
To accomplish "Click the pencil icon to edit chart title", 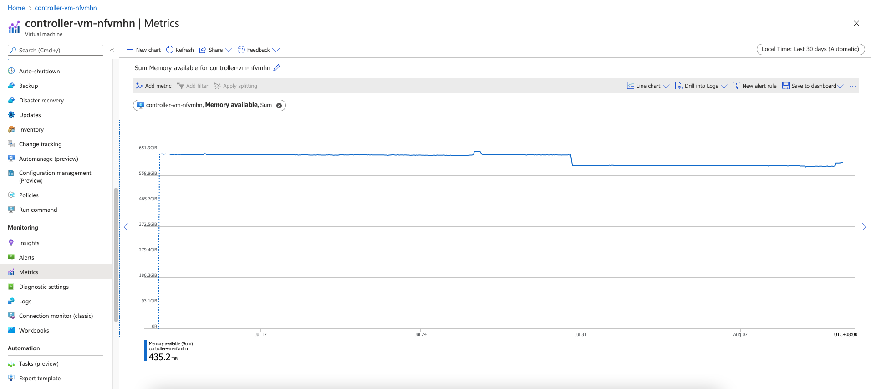I will 277,67.
